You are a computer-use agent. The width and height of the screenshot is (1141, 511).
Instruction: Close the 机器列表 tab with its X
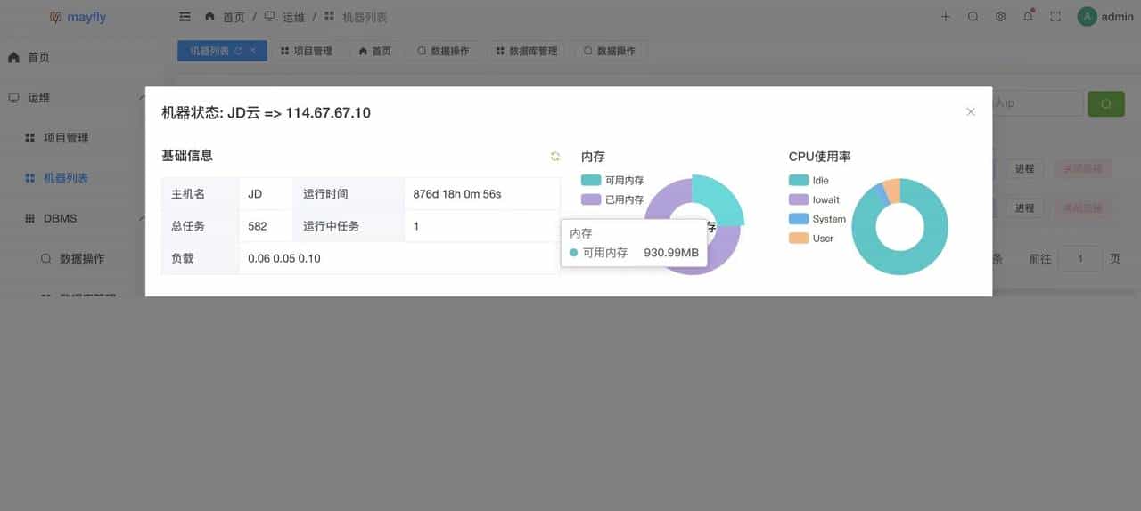[x=252, y=51]
